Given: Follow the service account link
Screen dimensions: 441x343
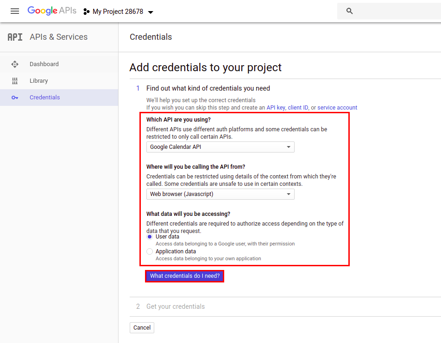Looking at the screenshot, I should coord(337,108).
